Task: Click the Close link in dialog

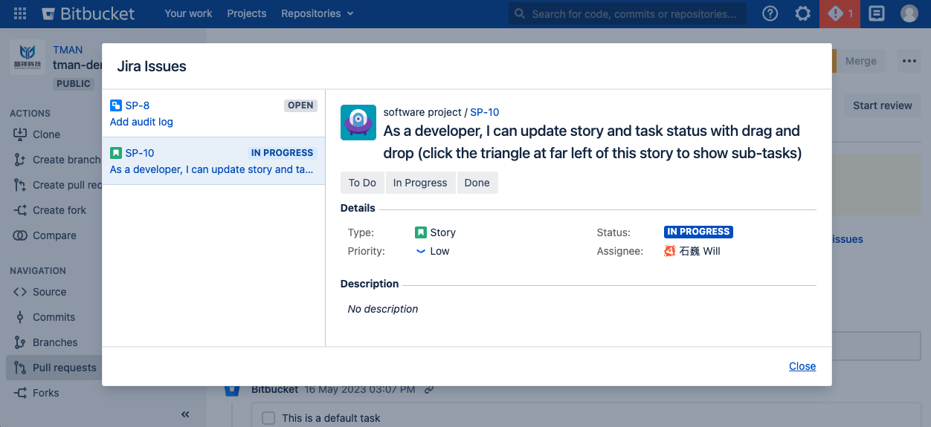Action: (x=802, y=366)
